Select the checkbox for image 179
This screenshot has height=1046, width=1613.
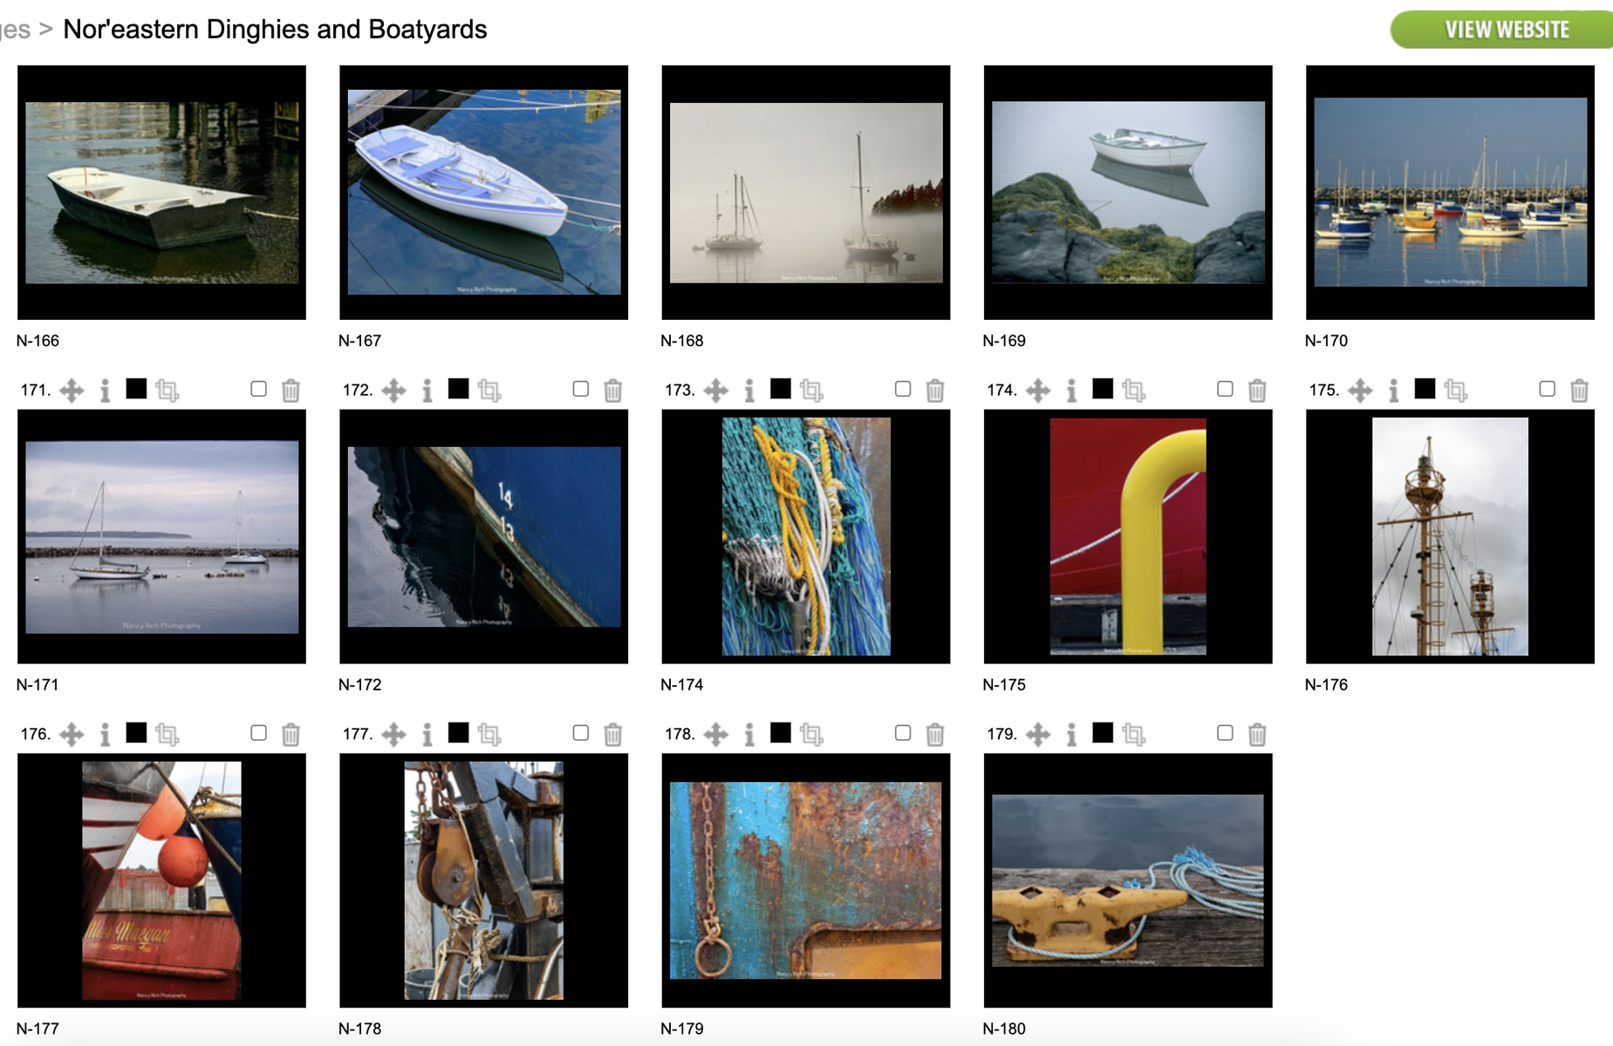click(x=1225, y=733)
